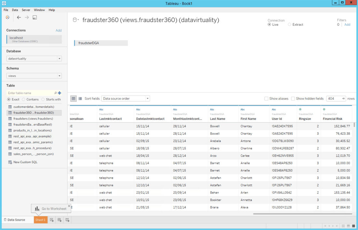
Task: Click the back arrow in toolbar
Action: coord(19,17)
